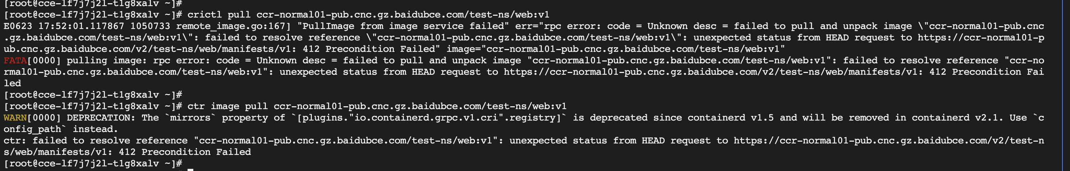1070x171 pixels.
Task: Click the empty prompt line above the ctr command
Action: 93,95
